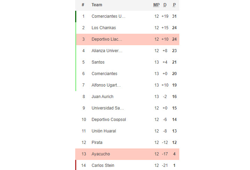The image size is (250, 170).
Task: Click the Santos team name
Action: 98,62
